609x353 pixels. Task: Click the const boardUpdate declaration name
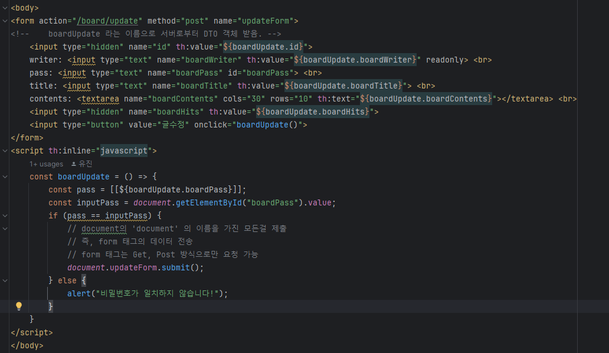84,177
